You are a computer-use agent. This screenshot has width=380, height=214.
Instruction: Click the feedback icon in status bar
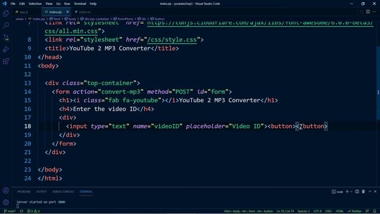tap(368, 211)
